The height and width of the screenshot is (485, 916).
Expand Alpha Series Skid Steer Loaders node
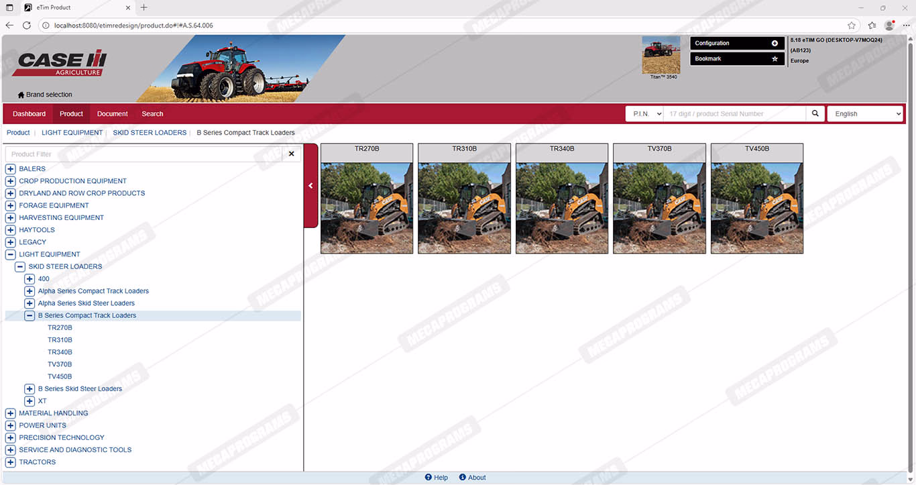(30, 304)
